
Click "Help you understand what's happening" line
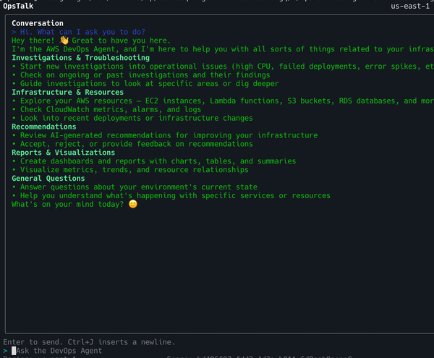click(171, 195)
